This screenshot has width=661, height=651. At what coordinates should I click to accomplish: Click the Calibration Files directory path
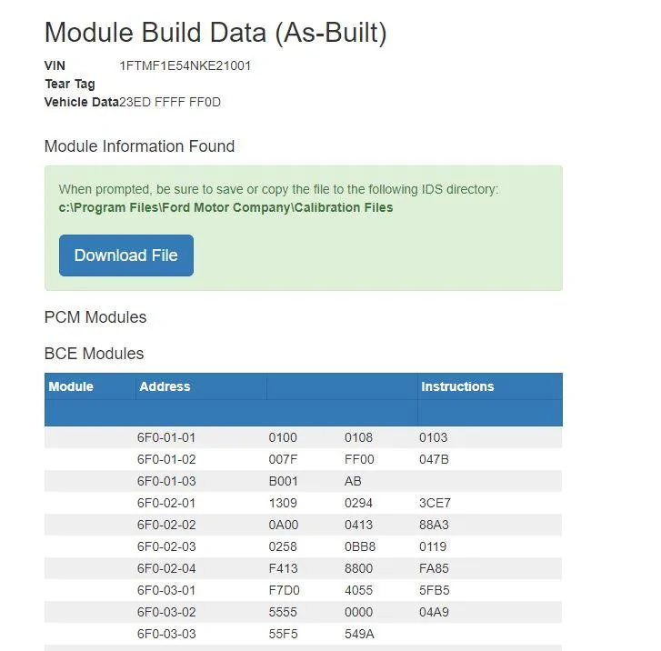(x=225, y=208)
